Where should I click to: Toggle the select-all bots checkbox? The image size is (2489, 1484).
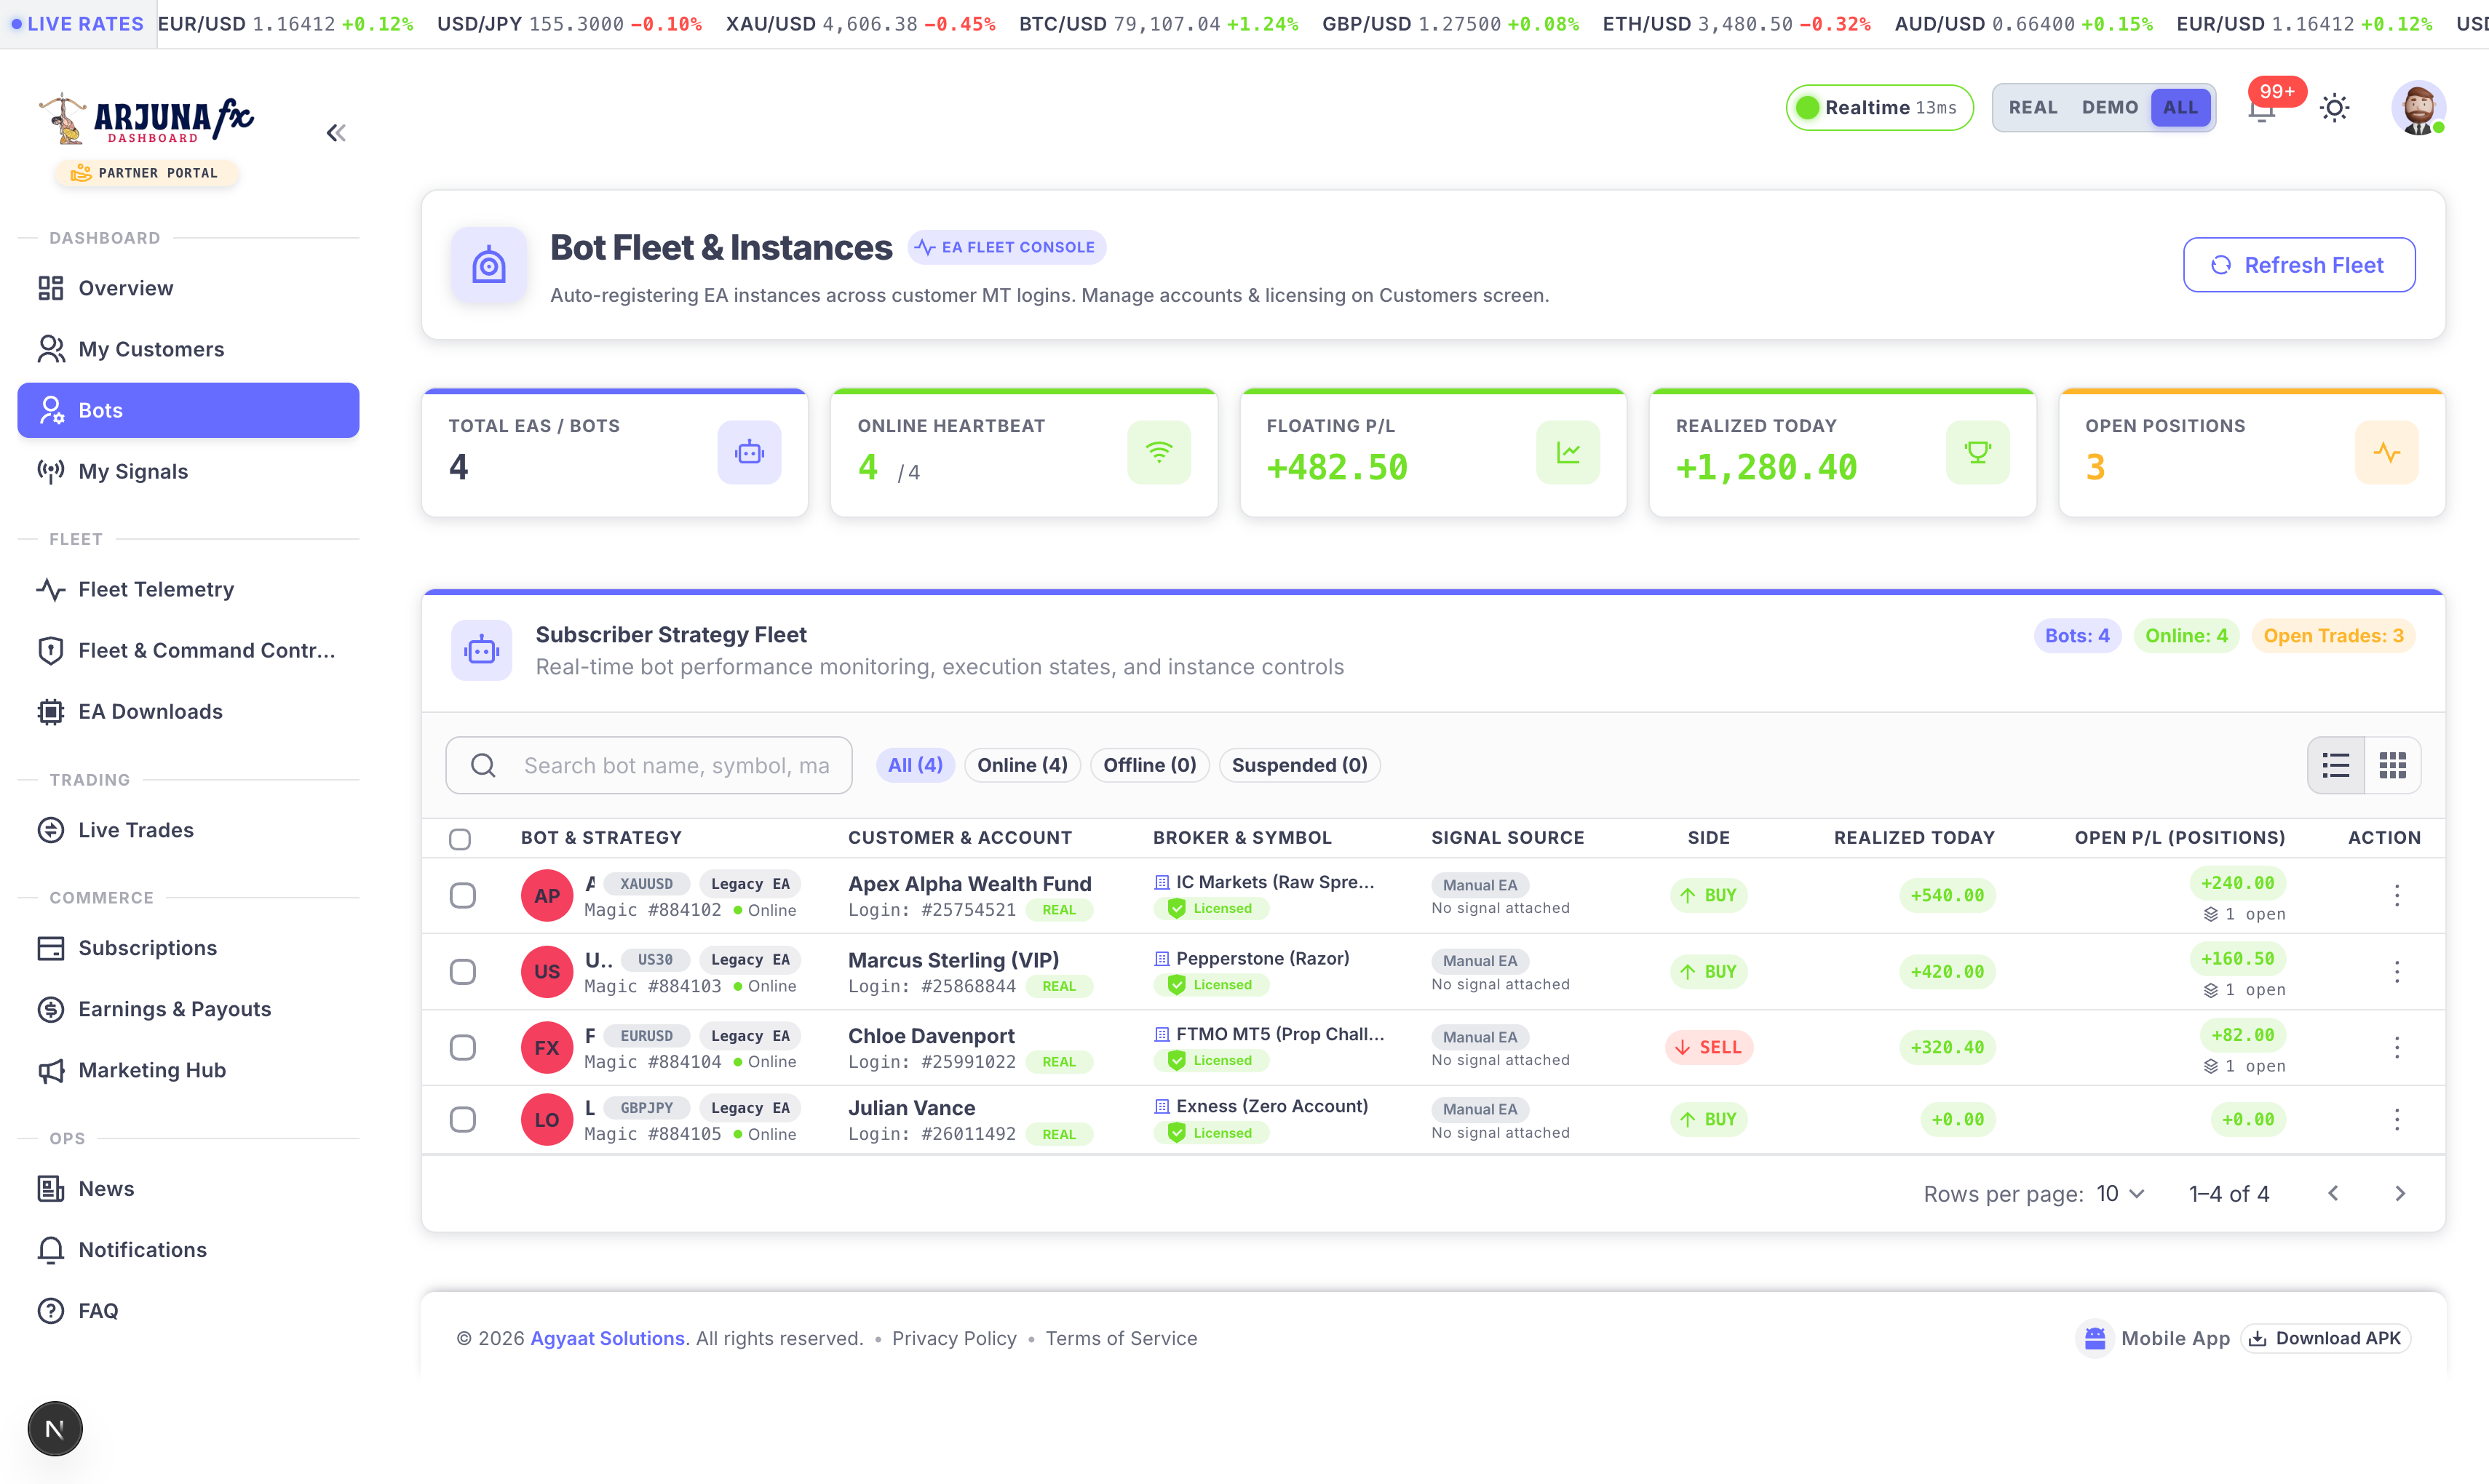(460, 838)
